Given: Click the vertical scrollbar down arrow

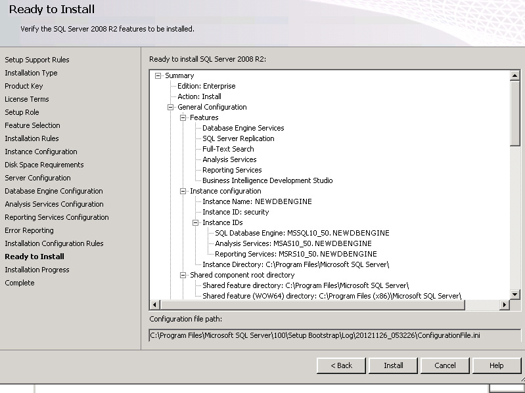Looking at the screenshot, I should pyautogui.click(x=515, y=294).
